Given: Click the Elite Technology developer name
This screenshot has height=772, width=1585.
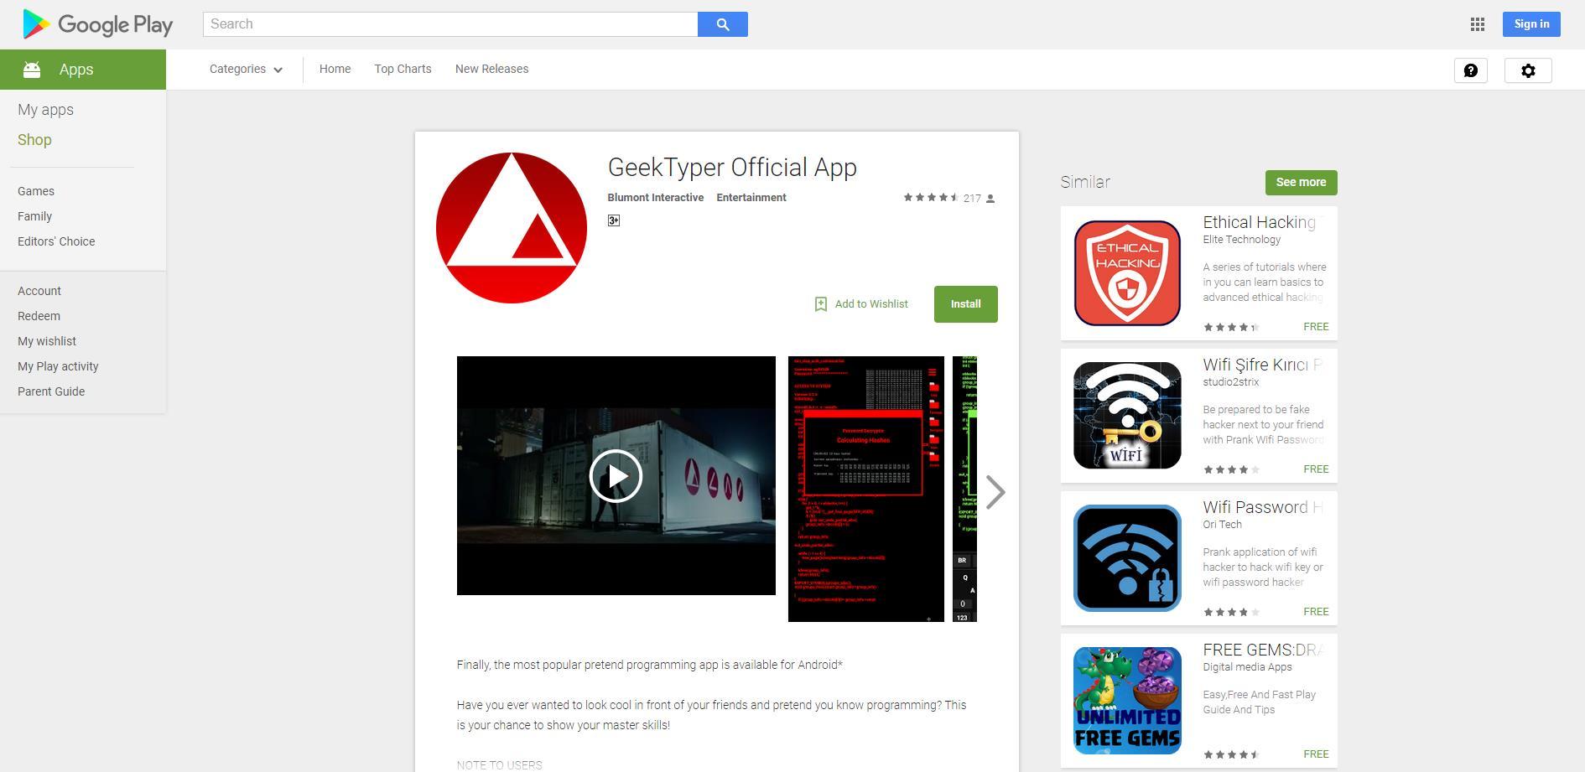Looking at the screenshot, I should (1242, 240).
